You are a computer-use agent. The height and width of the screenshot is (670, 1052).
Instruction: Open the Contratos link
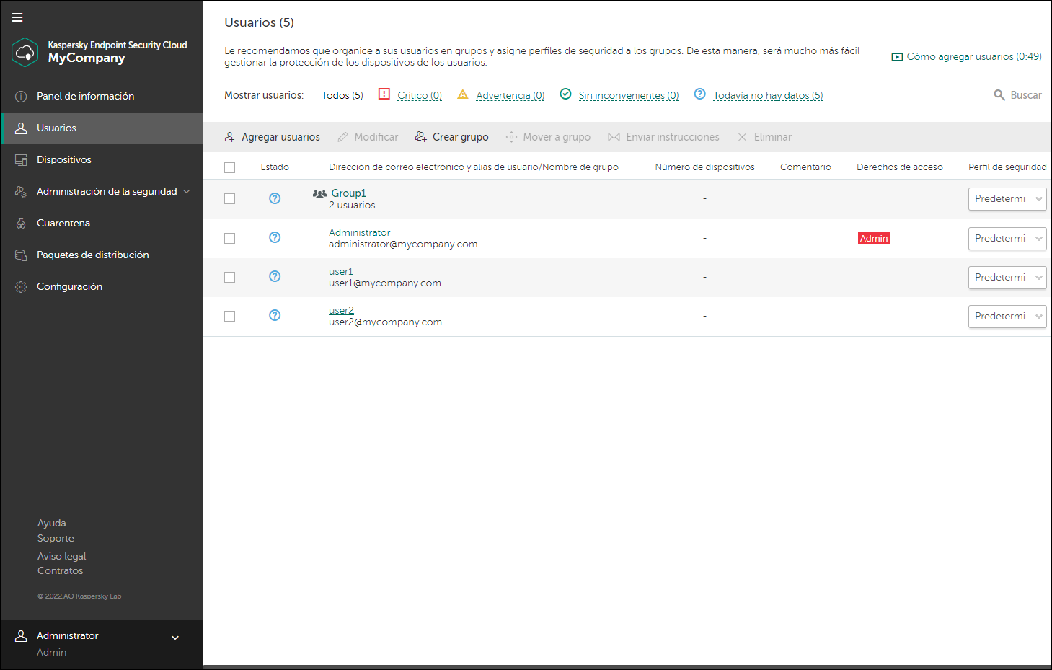[x=61, y=570]
